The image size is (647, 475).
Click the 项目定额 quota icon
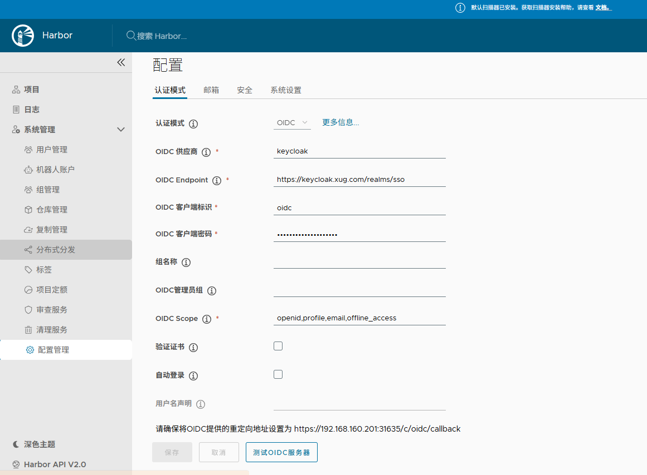[28, 290]
